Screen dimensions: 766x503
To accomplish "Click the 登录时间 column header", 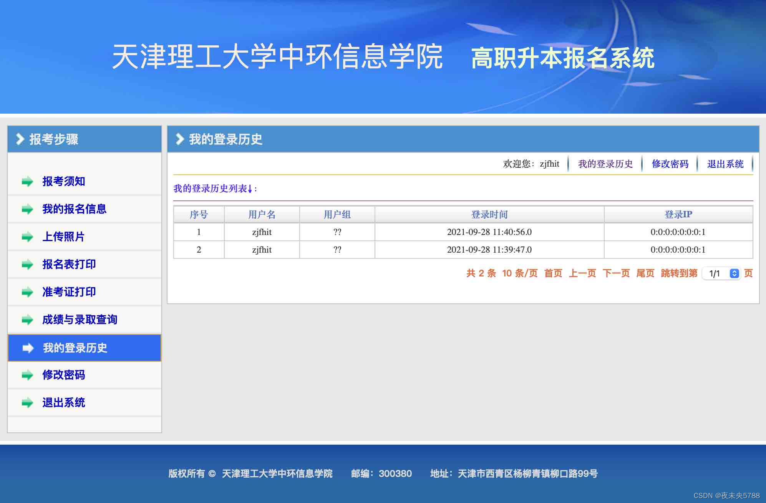I will 489,214.
